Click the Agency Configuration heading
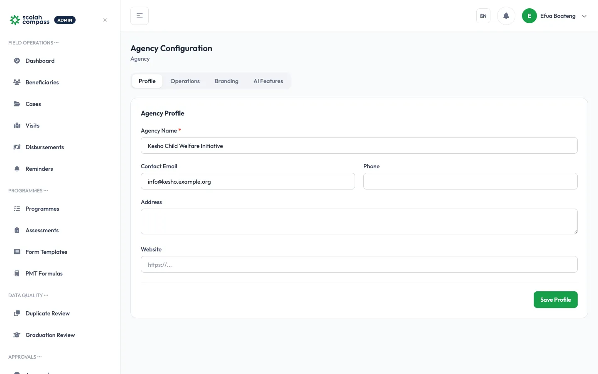Screen dimensions: 598x374 pyautogui.click(x=171, y=48)
